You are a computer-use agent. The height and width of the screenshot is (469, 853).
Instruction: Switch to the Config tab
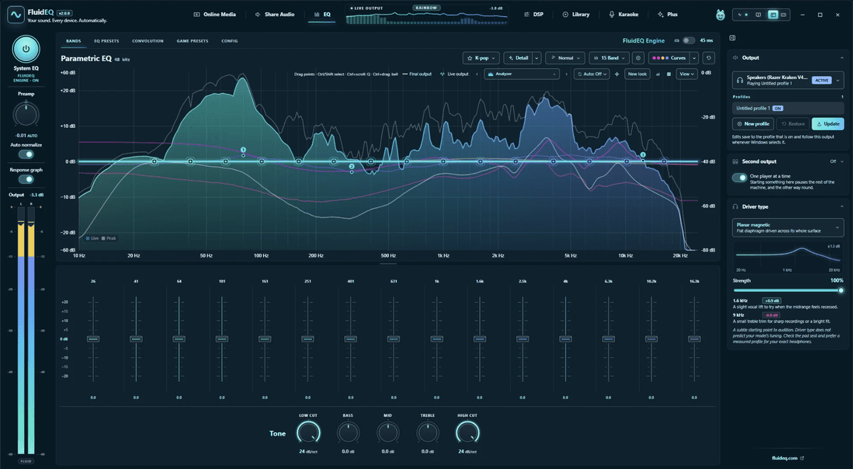[x=230, y=41]
